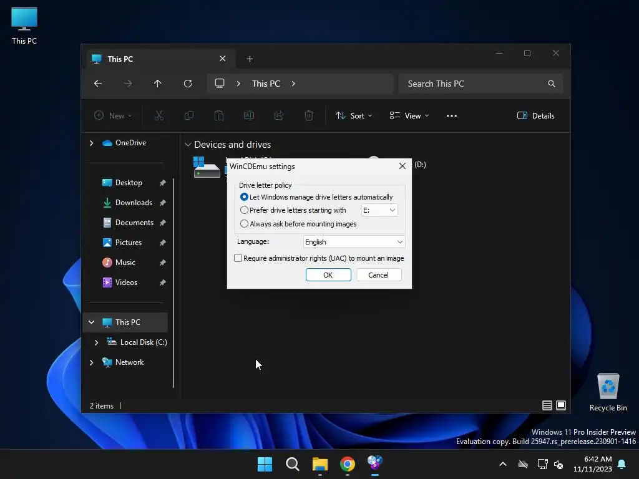Open Videos in quick access
639x479 pixels.
point(126,283)
